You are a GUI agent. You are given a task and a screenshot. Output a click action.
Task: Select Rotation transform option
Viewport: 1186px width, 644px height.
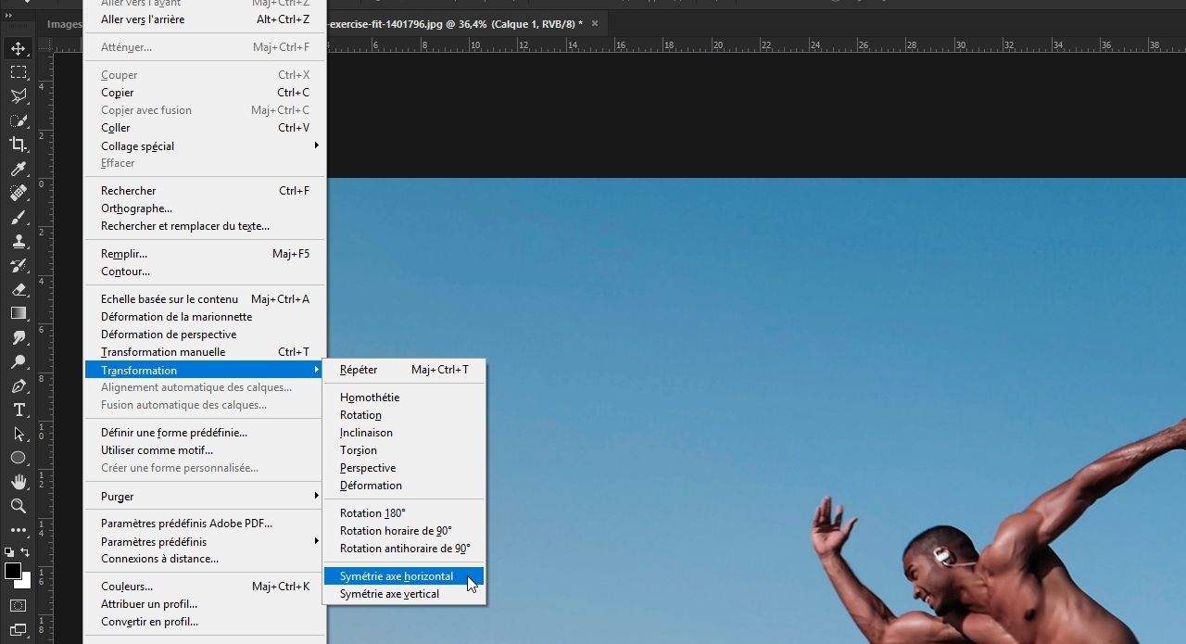[404, 415]
